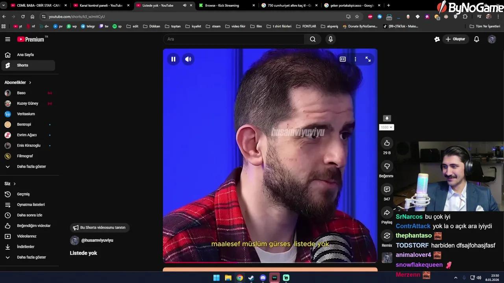Switch to şeker portakalıpicasso Google tab
The width and height of the screenshot is (504, 283).
point(352,6)
